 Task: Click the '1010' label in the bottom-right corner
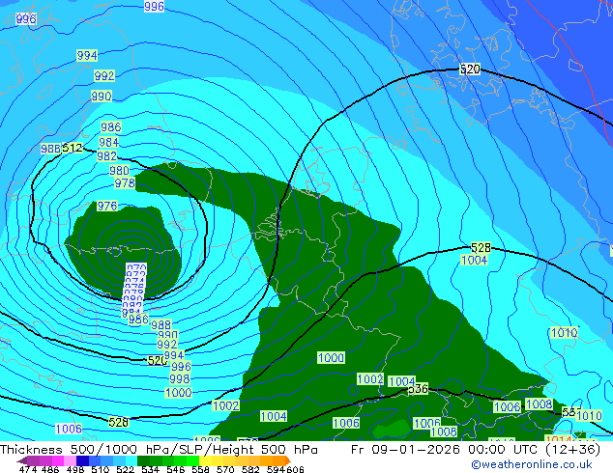click(589, 415)
